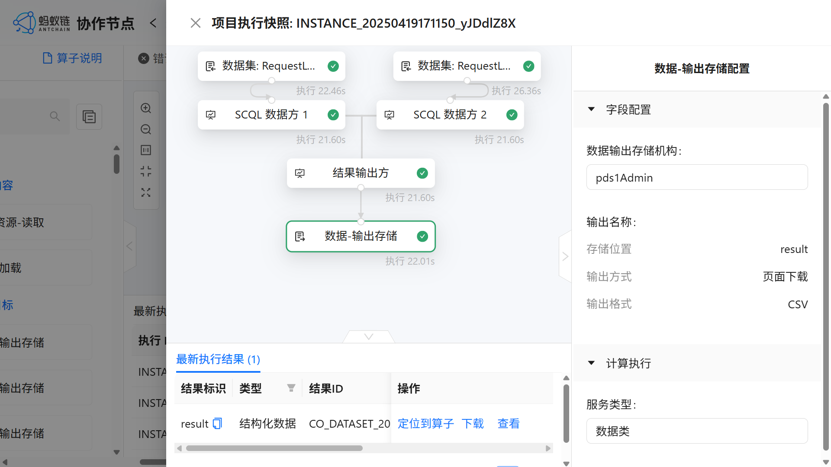The height and width of the screenshot is (467, 831).
Task: Select the 结果输出方 node
Action: [x=361, y=173]
